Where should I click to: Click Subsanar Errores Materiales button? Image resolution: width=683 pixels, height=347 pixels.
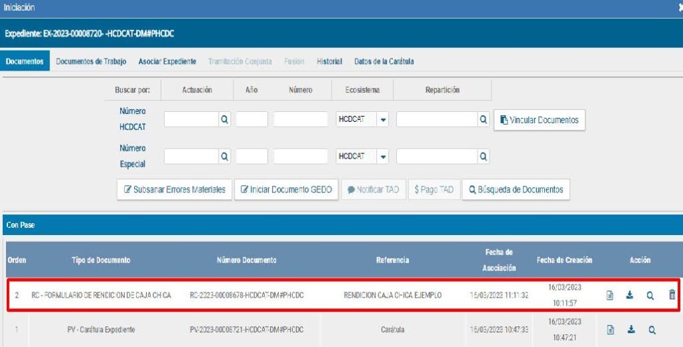[174, 190]
